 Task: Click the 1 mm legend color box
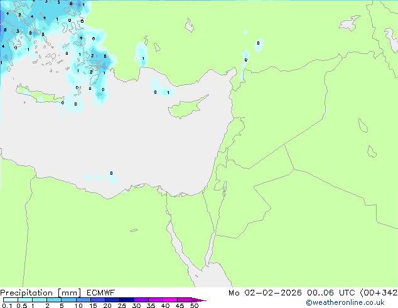40,300
